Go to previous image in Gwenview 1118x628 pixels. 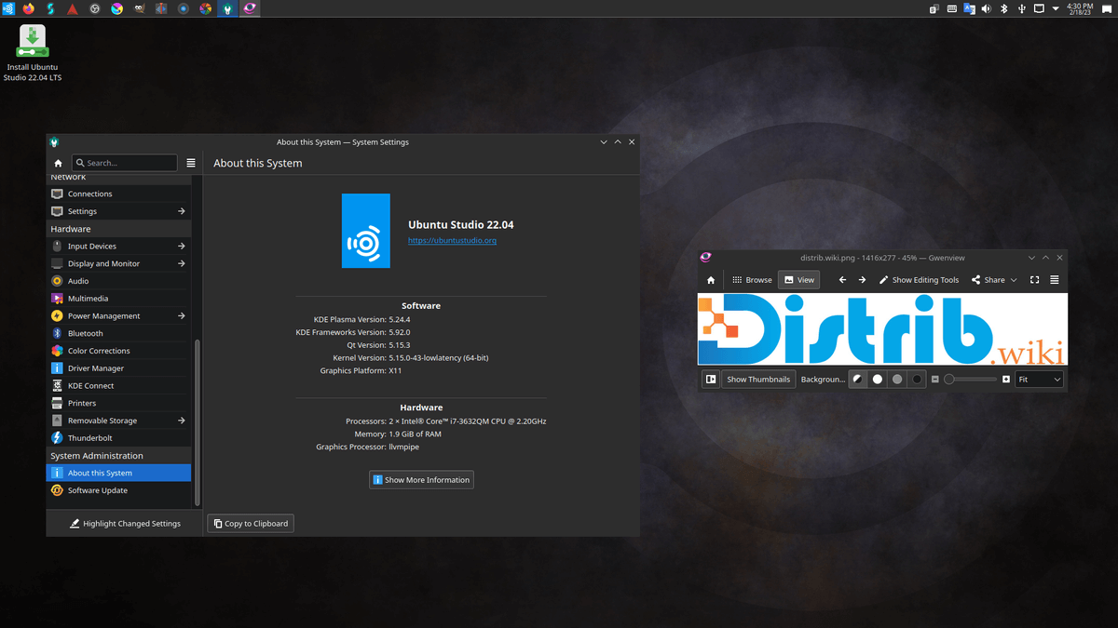(842, 279)
